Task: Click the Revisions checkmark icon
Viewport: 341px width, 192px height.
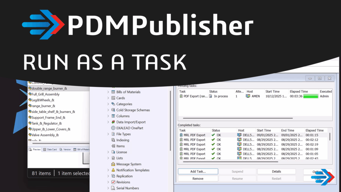Action: point(113,182)
